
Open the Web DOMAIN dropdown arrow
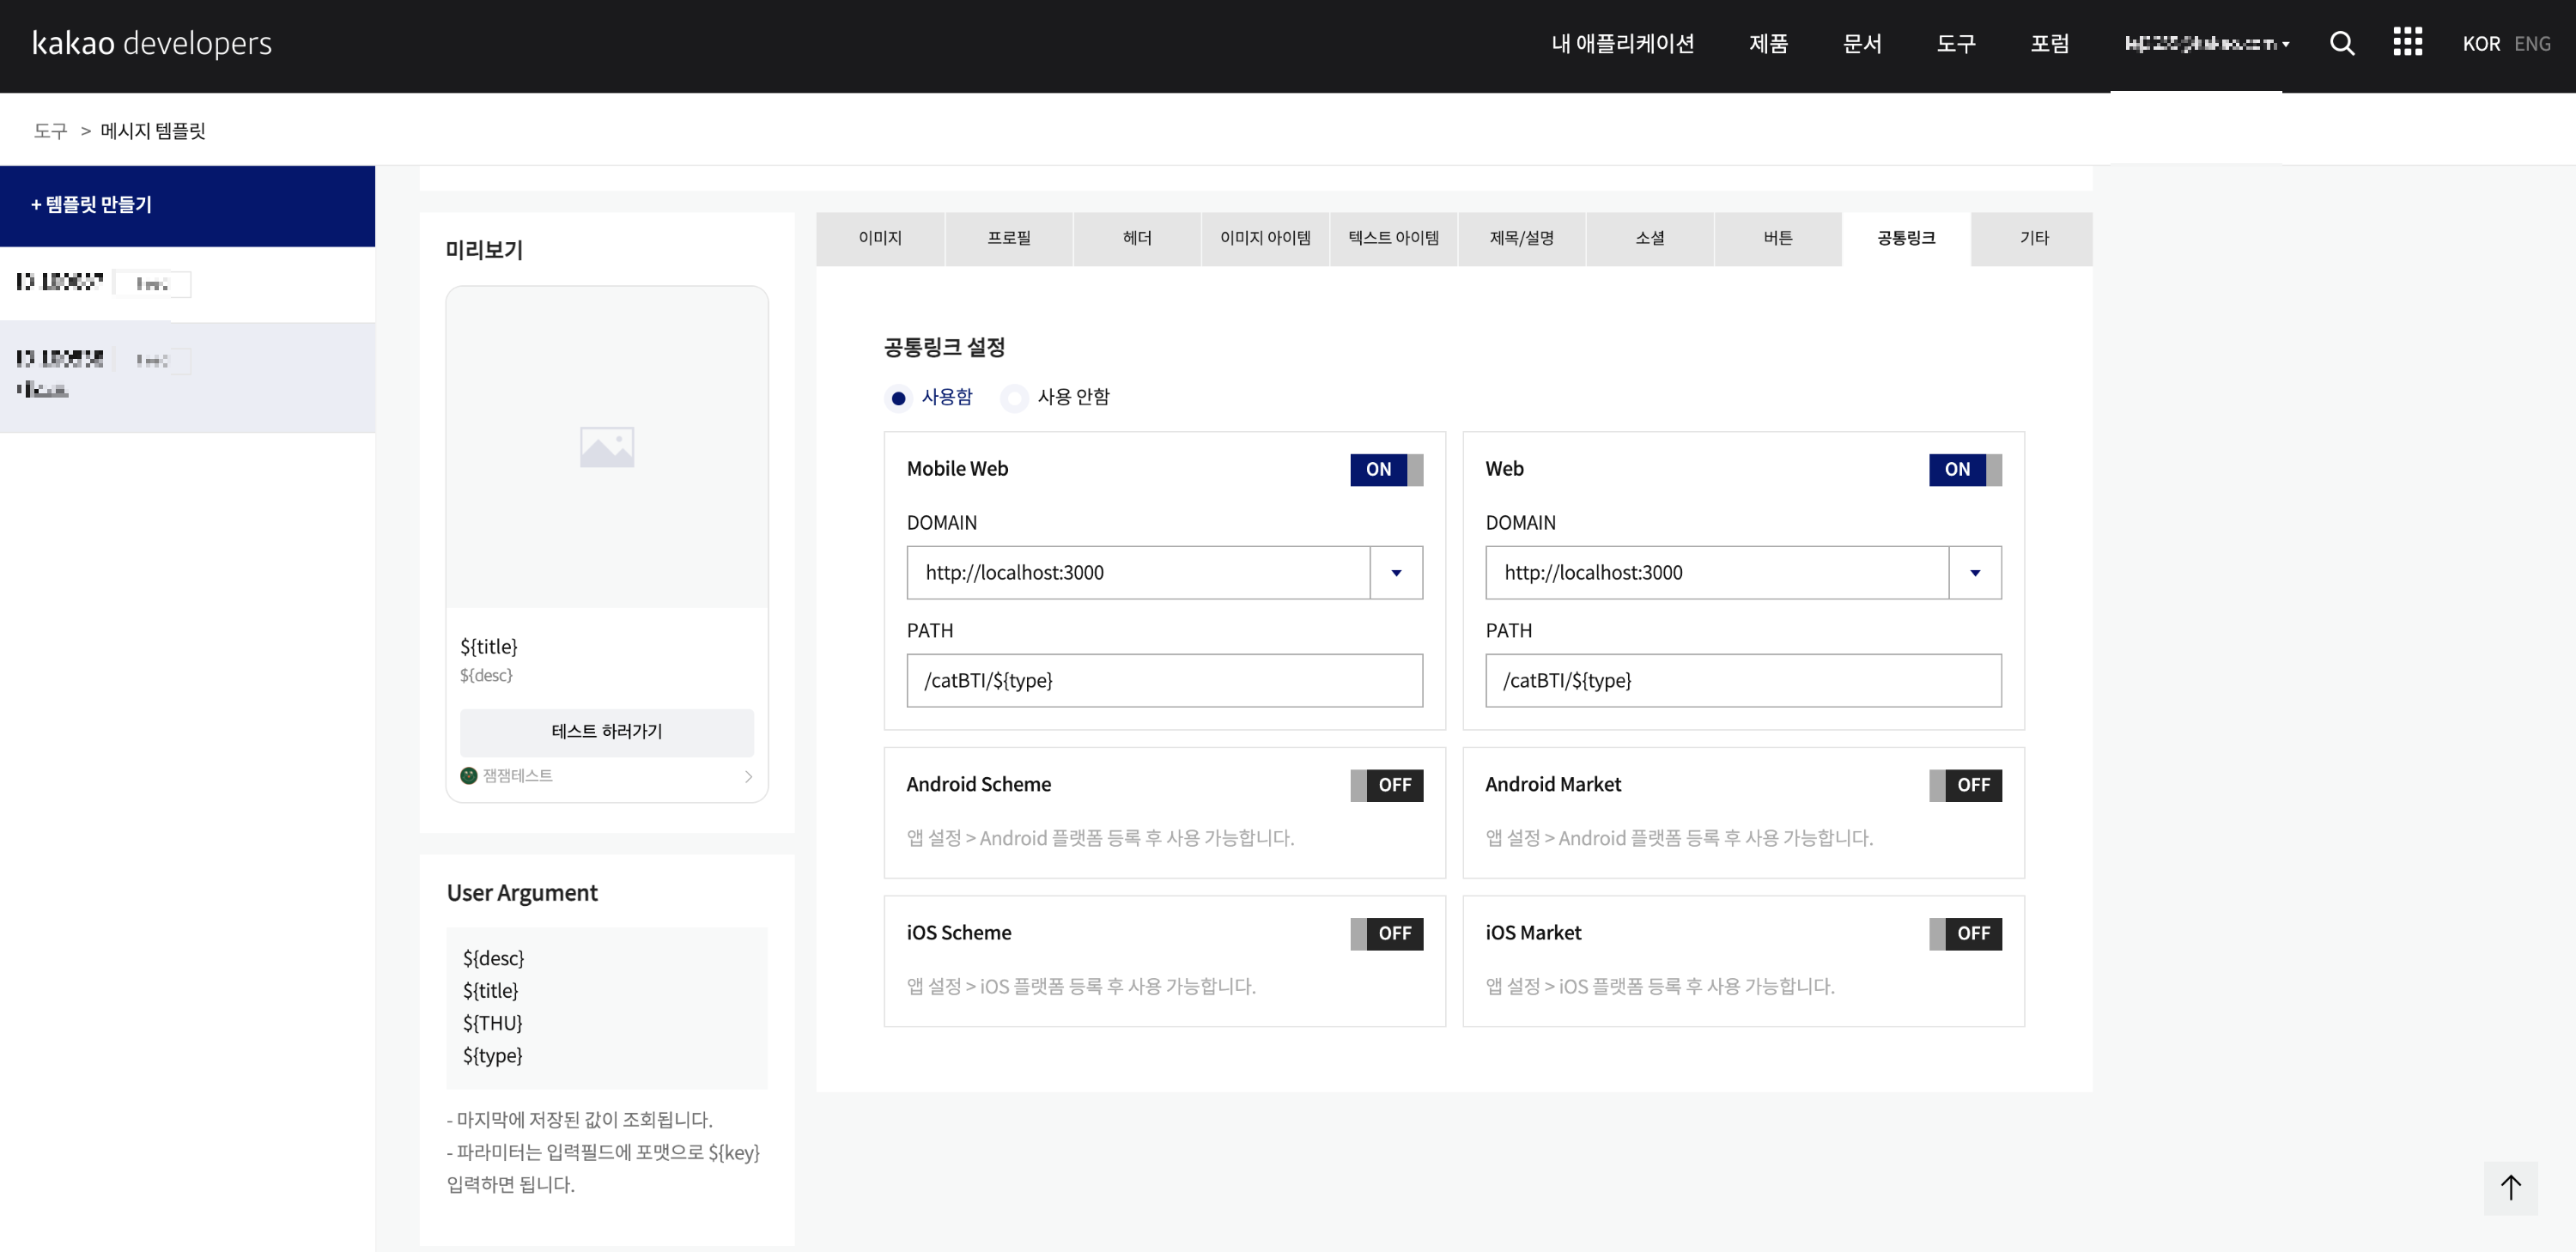1974,573
